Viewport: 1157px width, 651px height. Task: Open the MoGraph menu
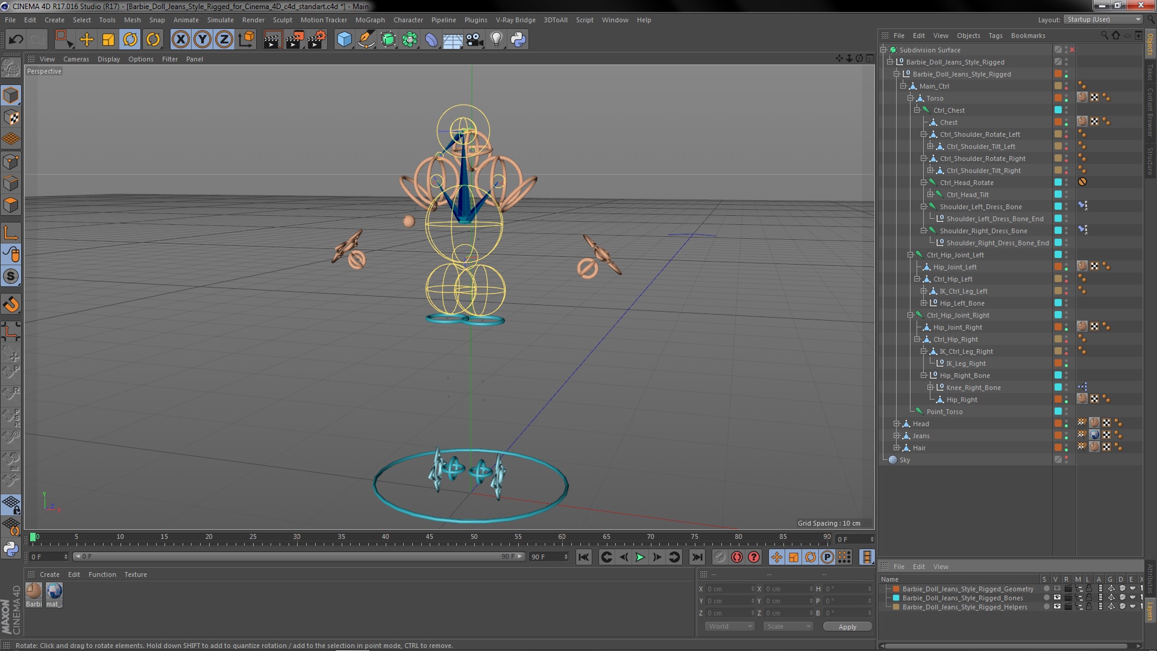tap(370, 20)
